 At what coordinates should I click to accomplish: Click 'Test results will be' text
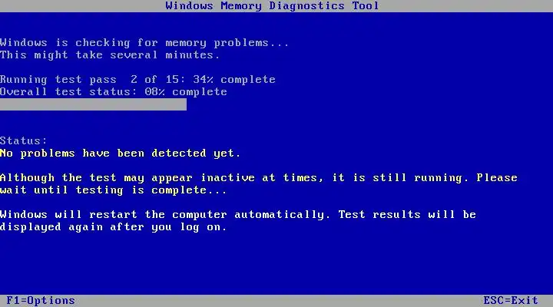click(x=407, y=215)
